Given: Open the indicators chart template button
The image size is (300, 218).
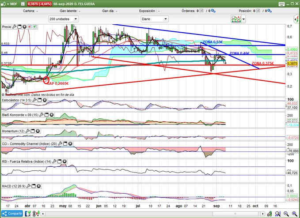Looking at the screenshot, I should [236, 19].
